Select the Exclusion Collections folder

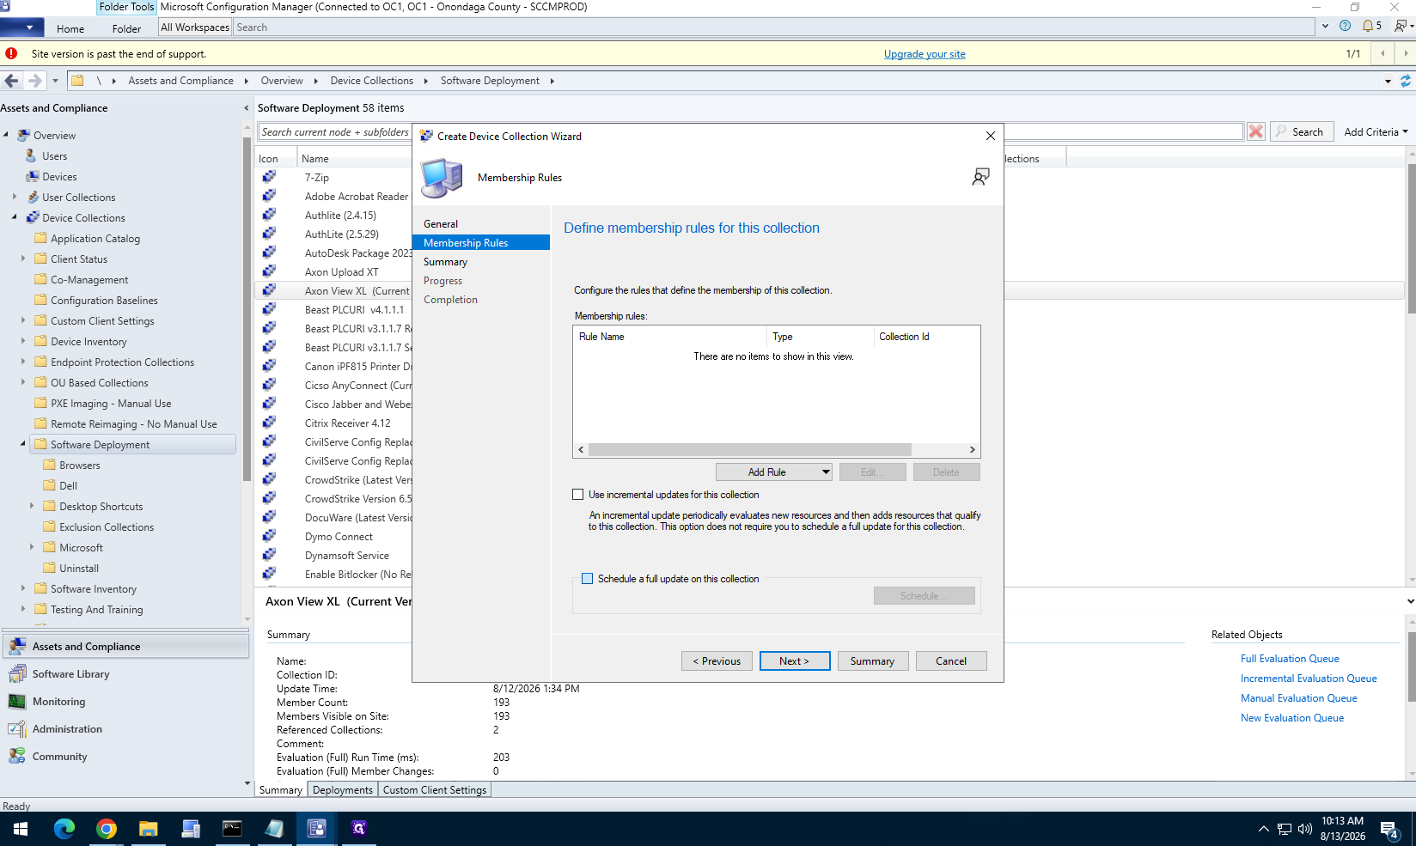[x=107, y=527]
